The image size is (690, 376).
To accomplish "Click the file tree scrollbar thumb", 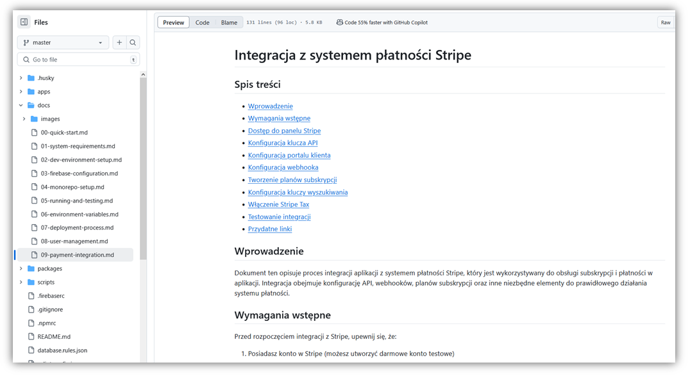I will point(143,168).
